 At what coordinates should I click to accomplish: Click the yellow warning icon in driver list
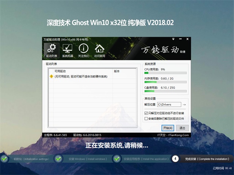point(51,77)
